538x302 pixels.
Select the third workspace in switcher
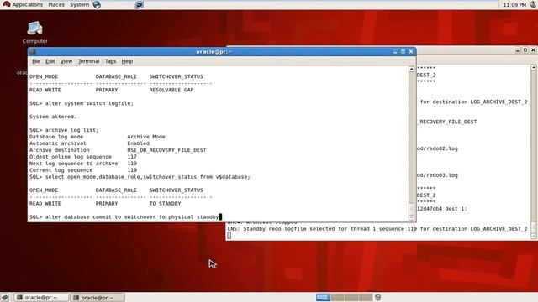point(351,297)
